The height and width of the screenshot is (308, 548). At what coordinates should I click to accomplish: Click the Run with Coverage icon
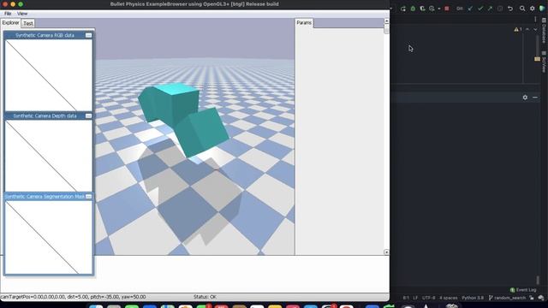[422, 9]
